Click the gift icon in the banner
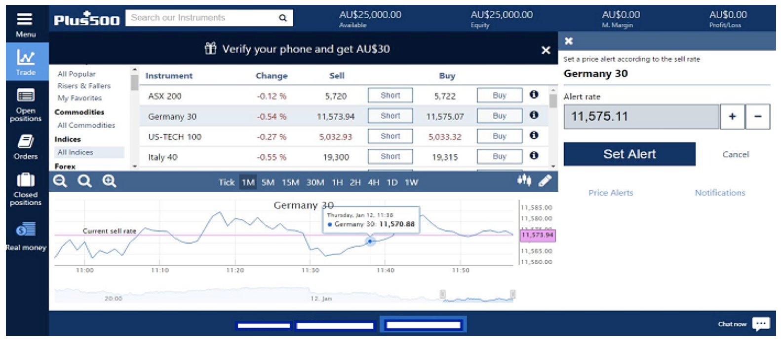Viewport: 781px width, 343px height. click(211, 48)
